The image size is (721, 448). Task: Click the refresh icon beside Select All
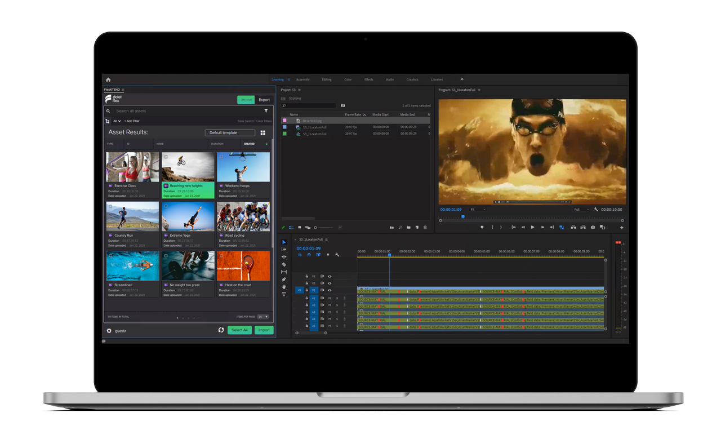[x=221, y=330]
